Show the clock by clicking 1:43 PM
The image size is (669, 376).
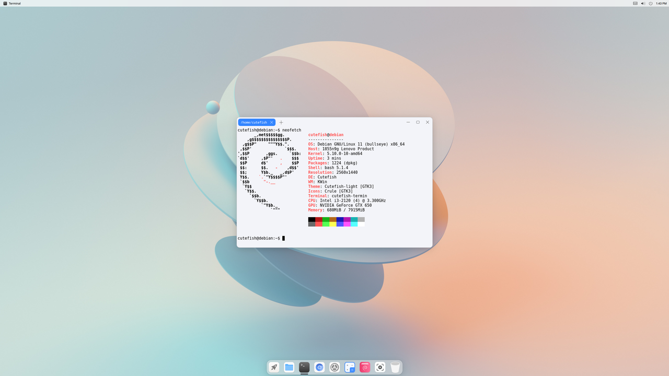click(661, 3)
